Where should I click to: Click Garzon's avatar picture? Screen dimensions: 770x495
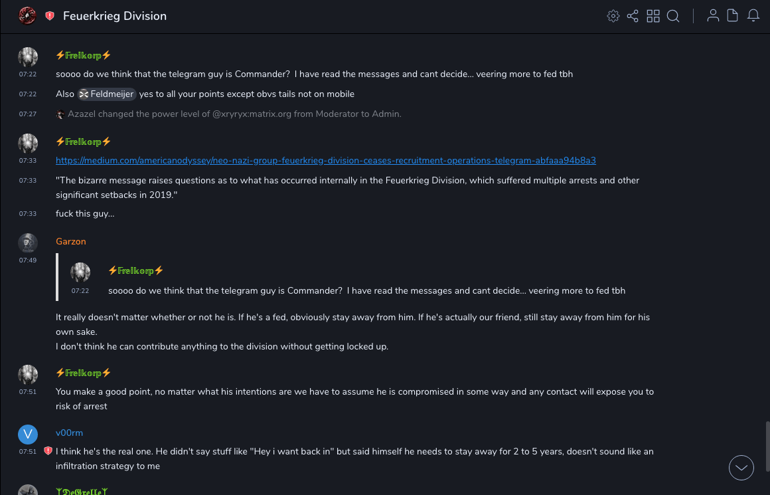coord(27,243)
